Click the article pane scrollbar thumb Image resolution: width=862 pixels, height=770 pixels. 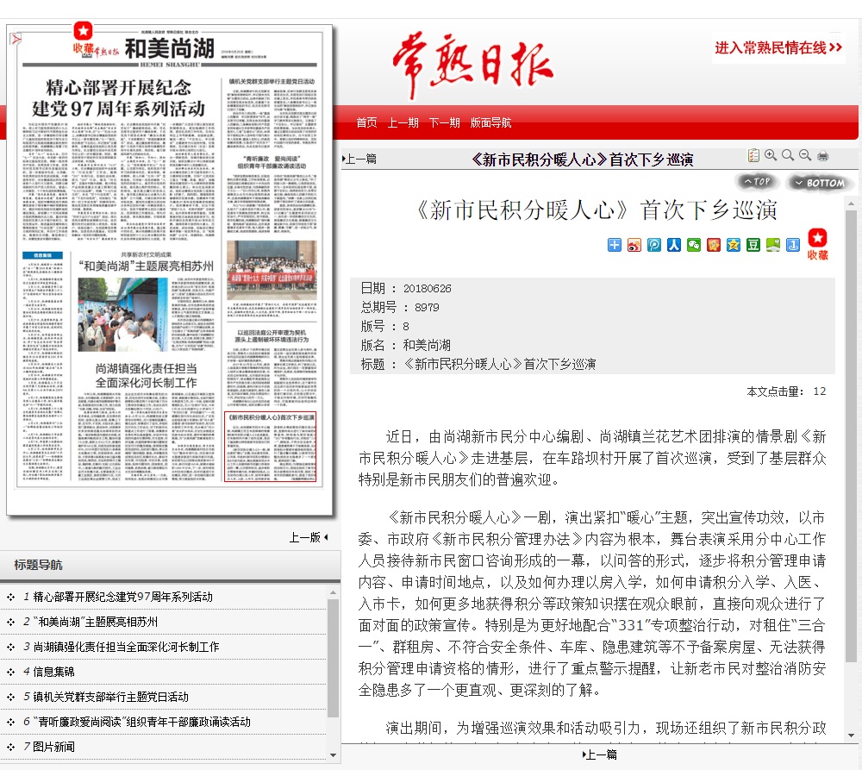coord(851,435)
